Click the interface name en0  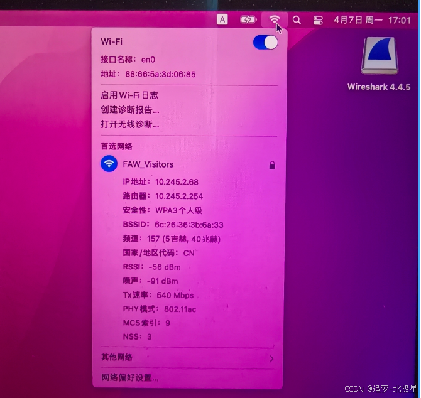point(148,60)
